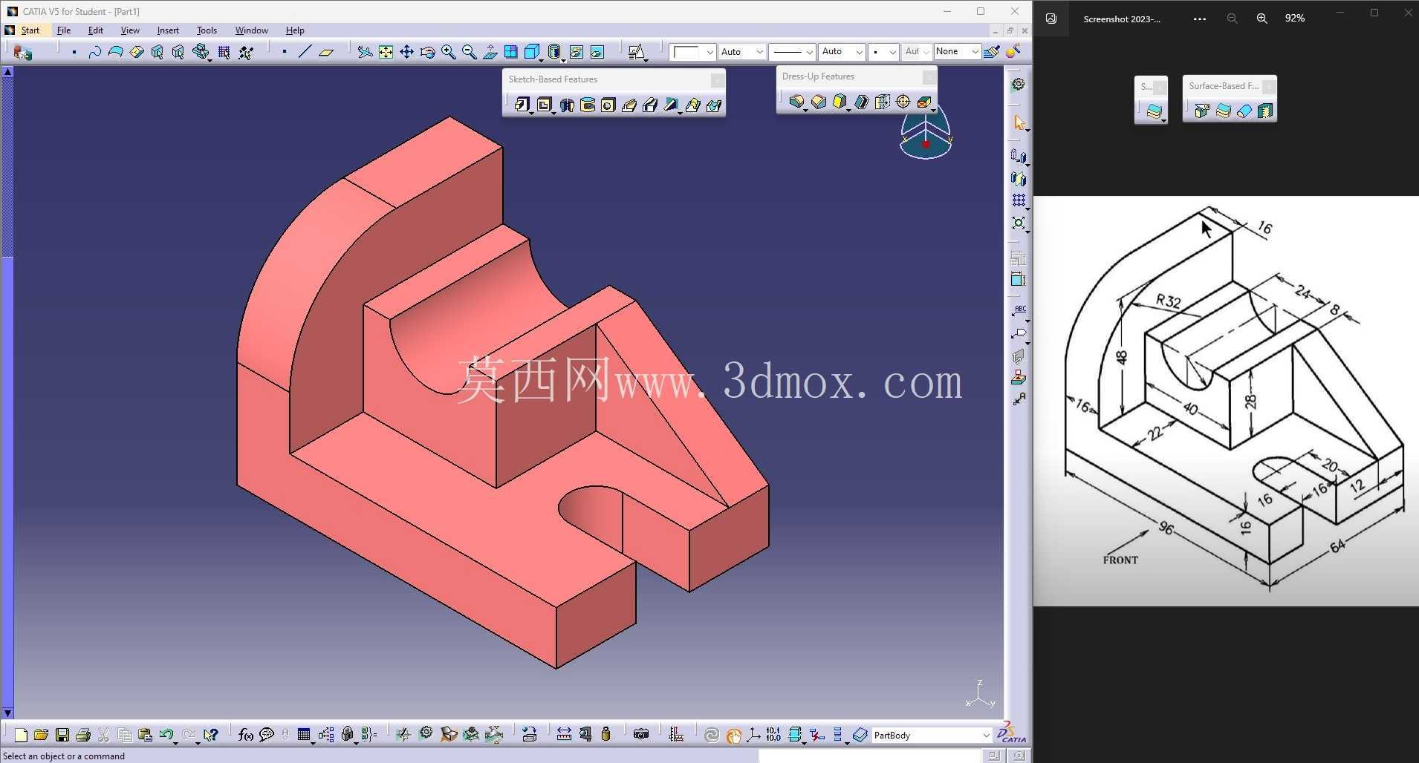Open the Tools menu
This screenshot has width=1419, height=763.
(207, 30)
